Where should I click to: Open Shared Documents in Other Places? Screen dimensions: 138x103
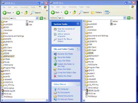pos(65,96)
